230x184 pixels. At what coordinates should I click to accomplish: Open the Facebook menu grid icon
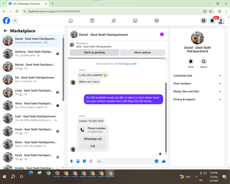click(x=203, y=21)
